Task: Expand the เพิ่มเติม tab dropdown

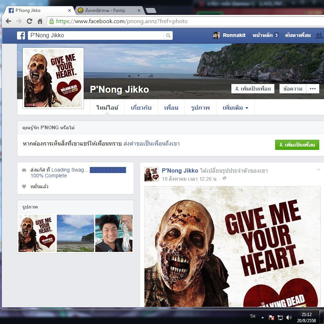Action: point(235,108)
